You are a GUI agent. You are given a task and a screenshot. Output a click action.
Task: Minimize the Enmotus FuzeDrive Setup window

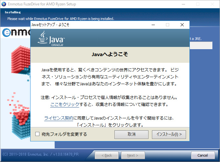pos(183,4)
